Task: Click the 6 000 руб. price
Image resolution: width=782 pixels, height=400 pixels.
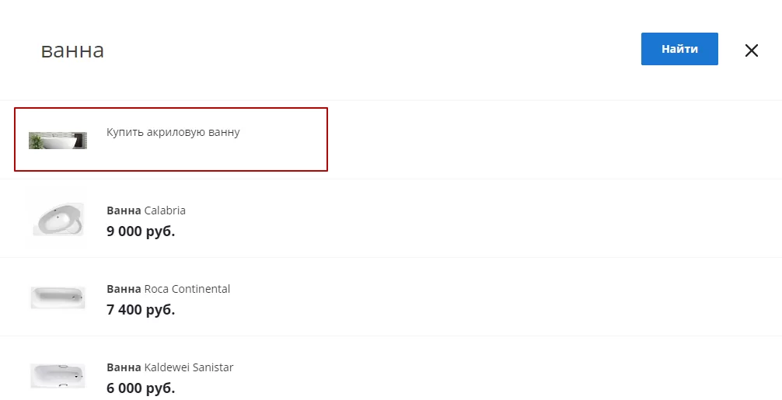Action: click(141, 388)
